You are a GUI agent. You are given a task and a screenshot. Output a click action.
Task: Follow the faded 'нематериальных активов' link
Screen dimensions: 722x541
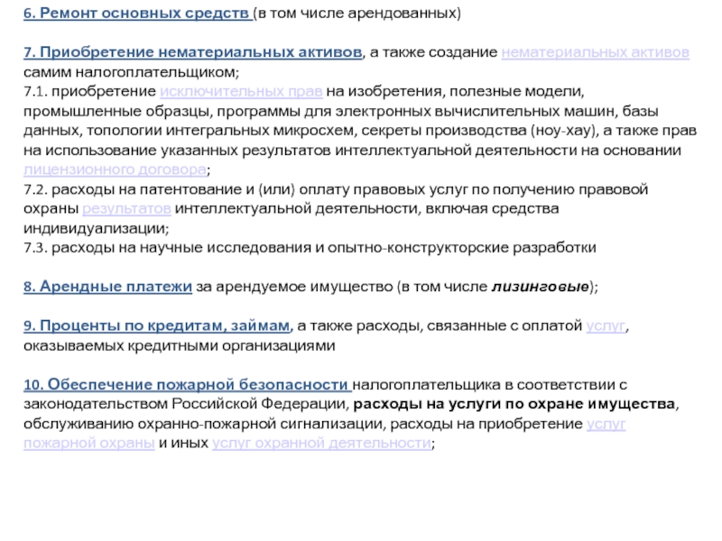596,52
